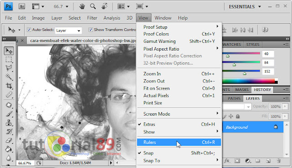Toggle Show Transform Controls checkbox
Screen dimensions: 292x168
point(90,30)
